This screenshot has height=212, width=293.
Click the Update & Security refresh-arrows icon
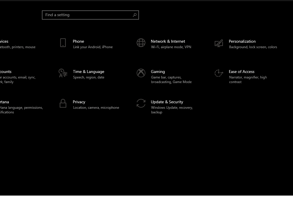click(141, 103)
